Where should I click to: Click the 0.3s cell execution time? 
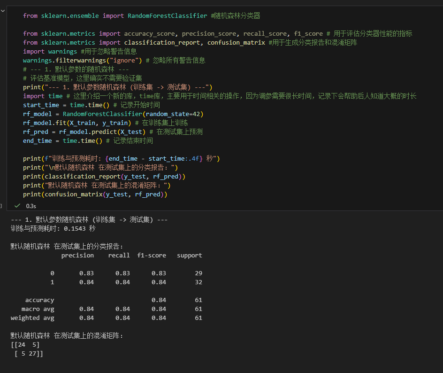pyautogui.click(x=31, y=206)
